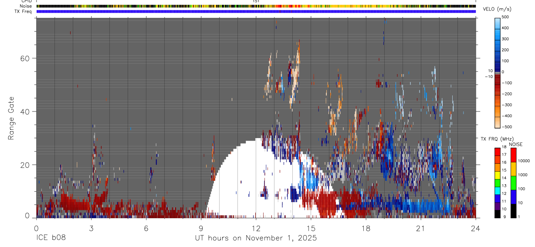Select the 13 label on TX FRQ scale

click(505, 186)
